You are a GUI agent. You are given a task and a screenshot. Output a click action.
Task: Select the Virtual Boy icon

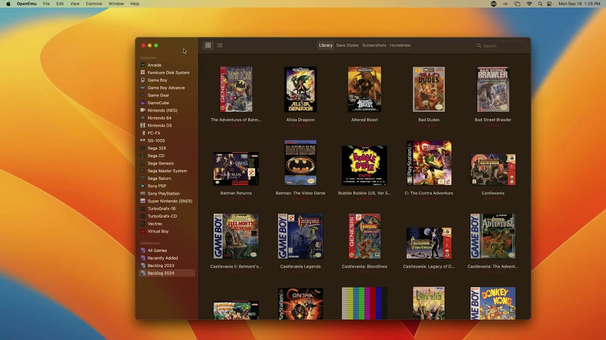click(143, 231)
